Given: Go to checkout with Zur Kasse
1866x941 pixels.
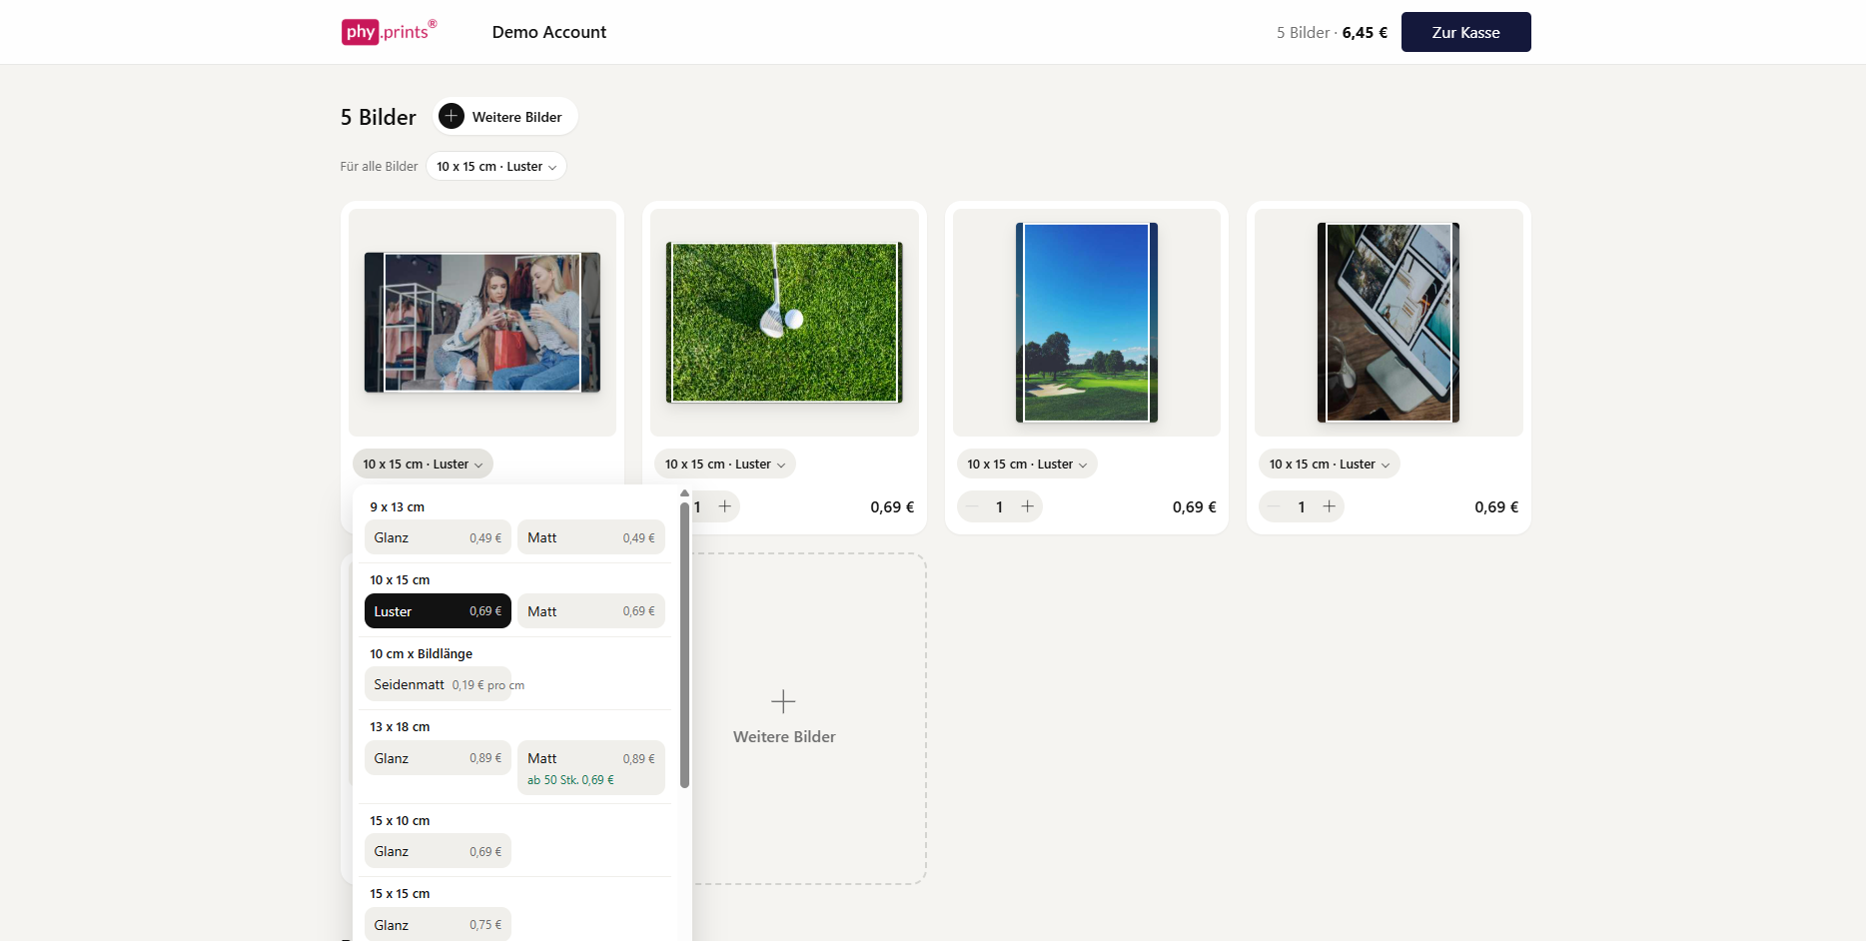Looking at the screenshot, I should click(1465, 32).
